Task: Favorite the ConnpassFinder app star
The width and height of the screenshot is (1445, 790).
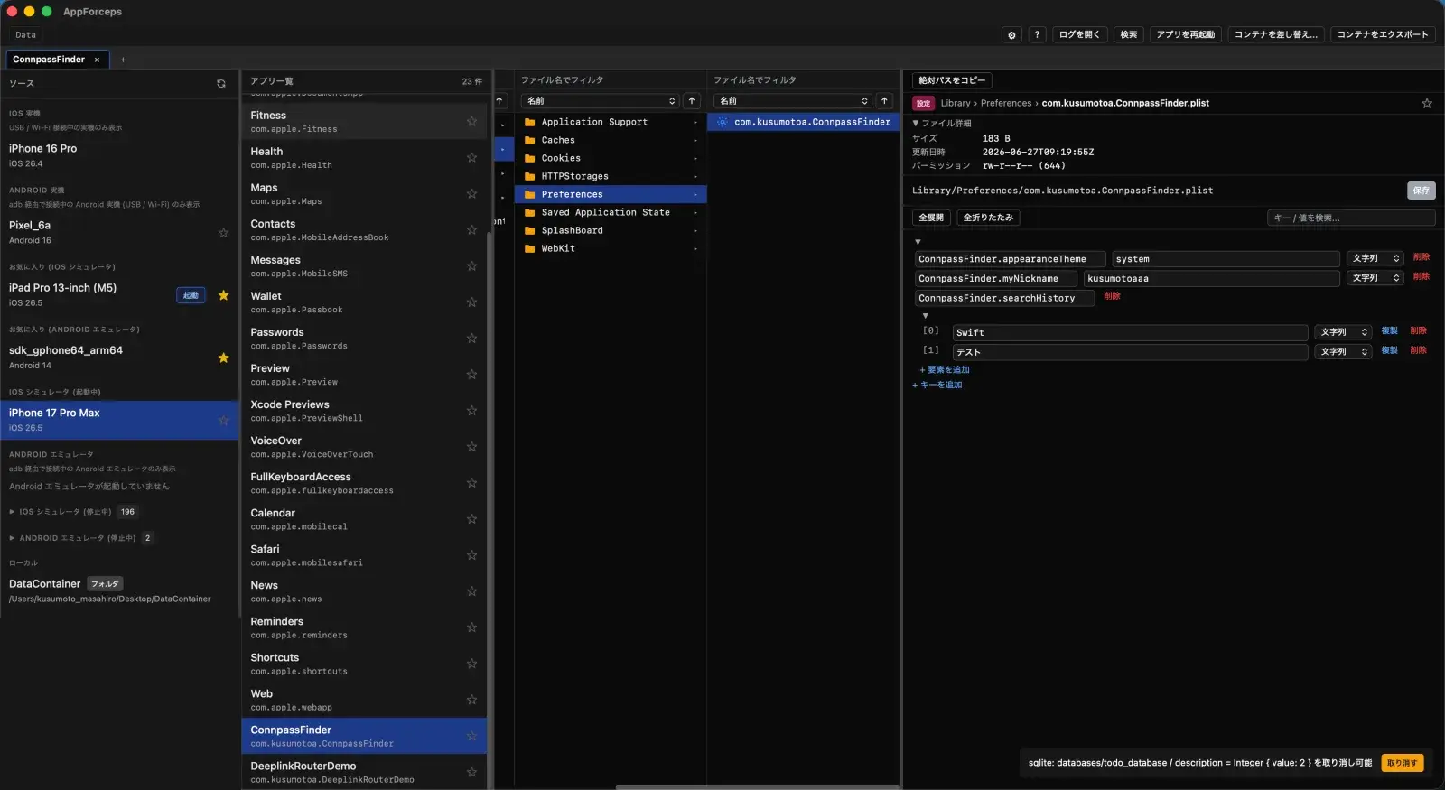Action: pos(471,736)
